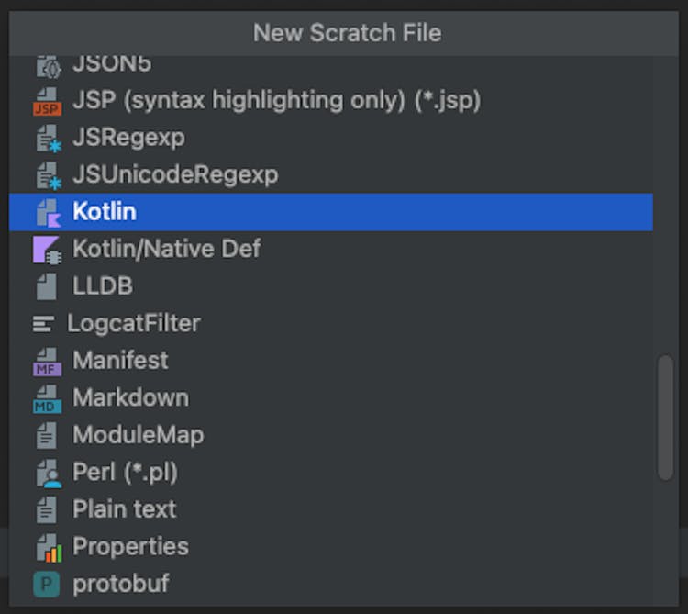
Task: Click the Perl file icon
Action: (47, 473)
